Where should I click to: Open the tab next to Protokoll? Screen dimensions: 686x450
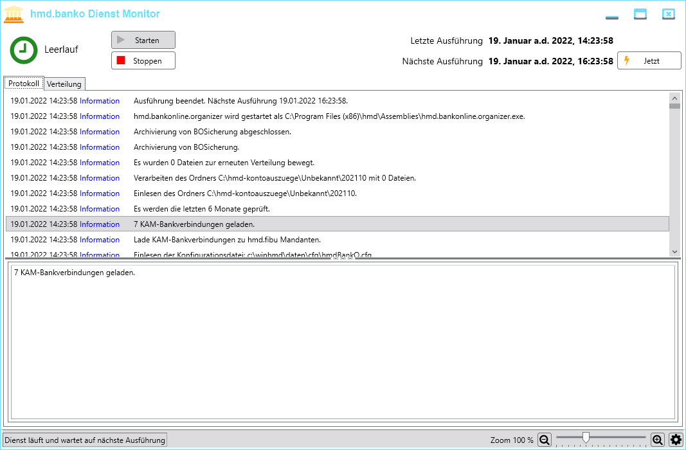click(64, 84)
